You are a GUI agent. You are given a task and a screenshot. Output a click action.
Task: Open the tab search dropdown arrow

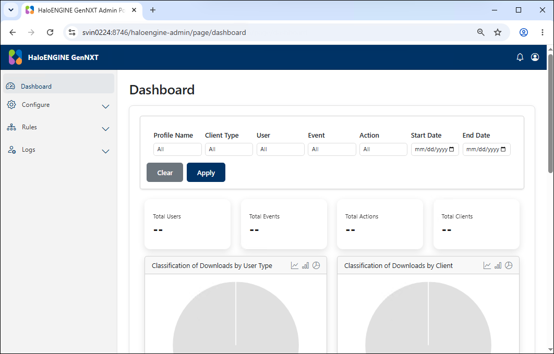(11, 10)
